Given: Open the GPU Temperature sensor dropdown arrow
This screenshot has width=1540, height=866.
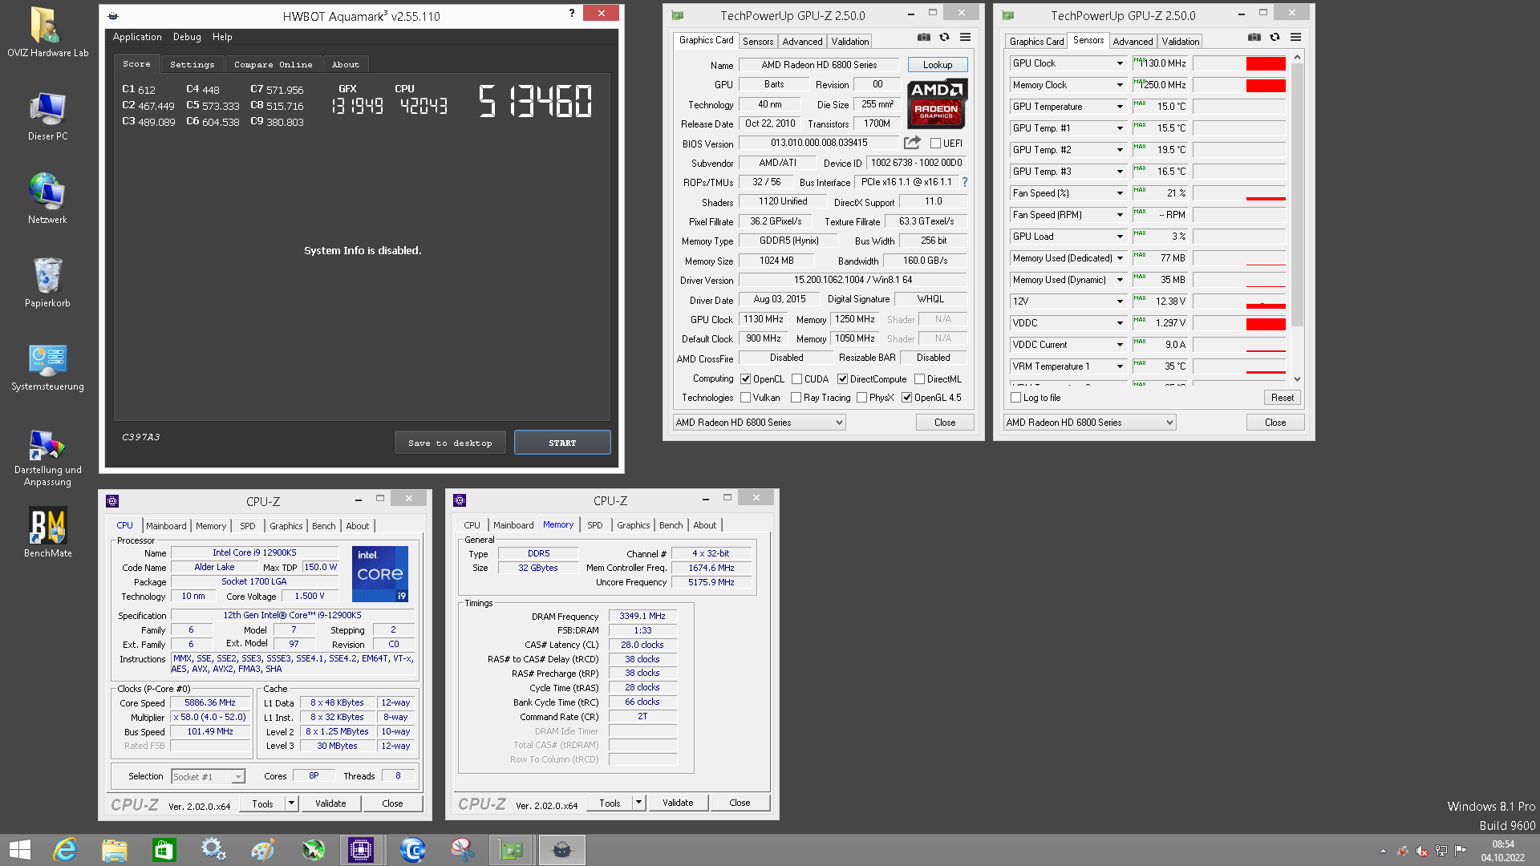Looking at the screenshot, I should coord(1121,107).
